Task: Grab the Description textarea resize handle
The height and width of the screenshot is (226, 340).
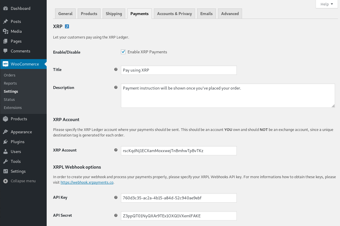Action: pyautogui.click(x=333, y=106)
